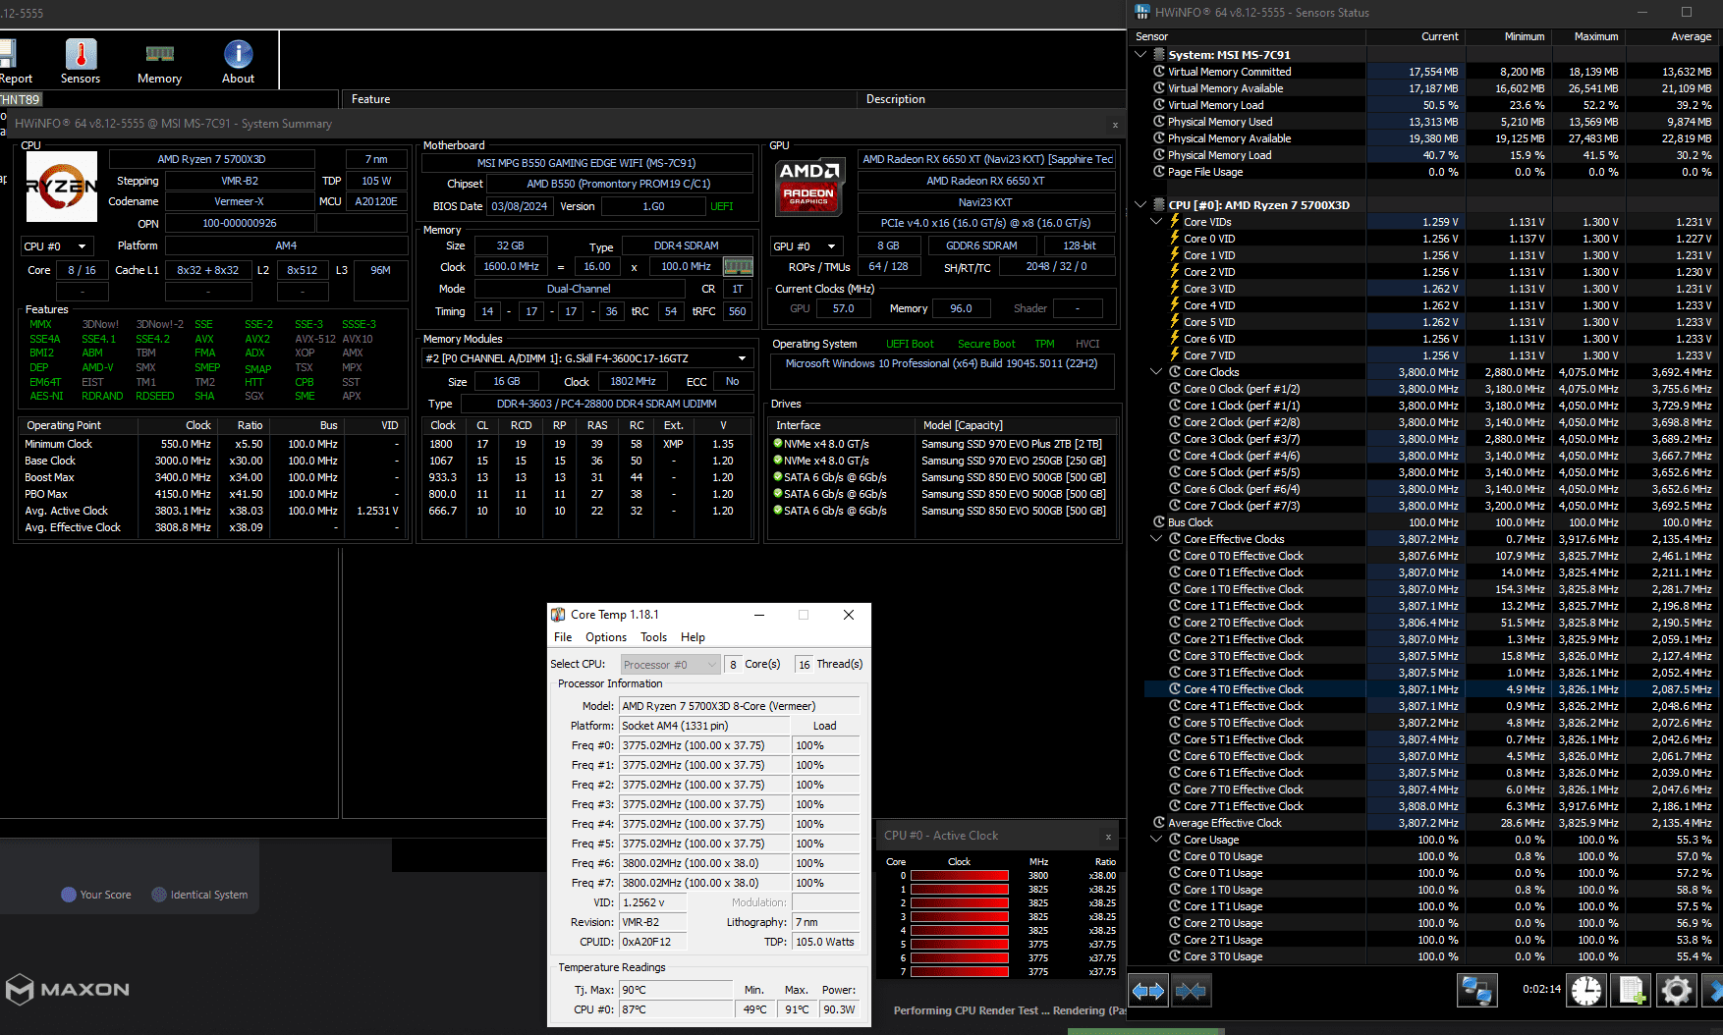Select the Core 2 T0 Usage sensor row

point(1432,923)
